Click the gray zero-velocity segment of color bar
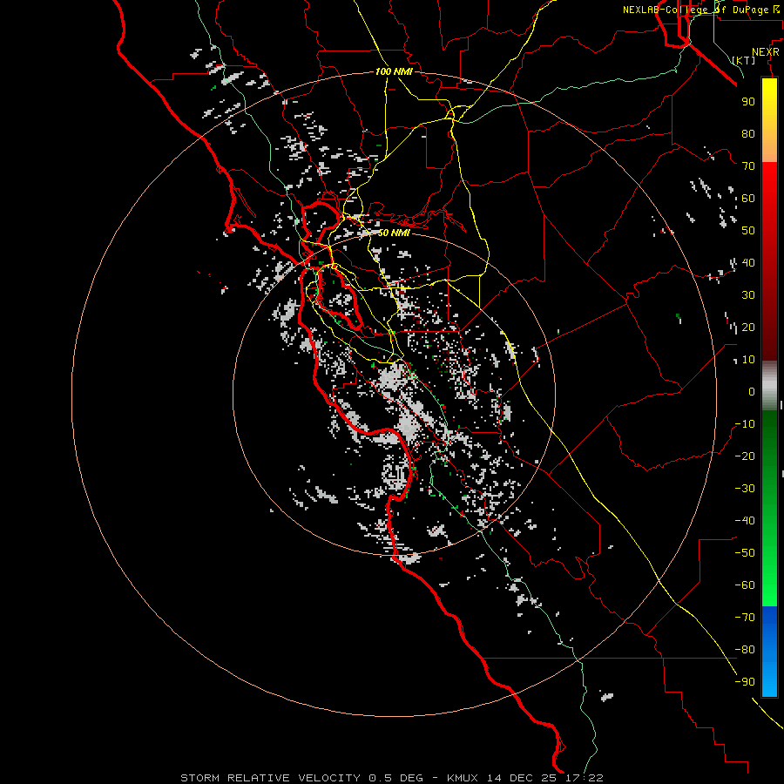 tap(769, 386)
